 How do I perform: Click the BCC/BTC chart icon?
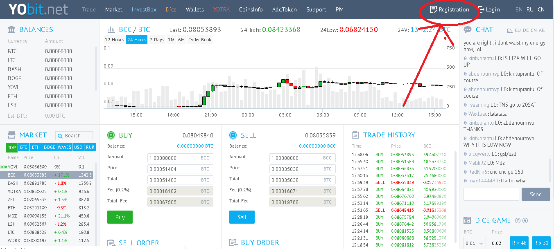point(111,29)
